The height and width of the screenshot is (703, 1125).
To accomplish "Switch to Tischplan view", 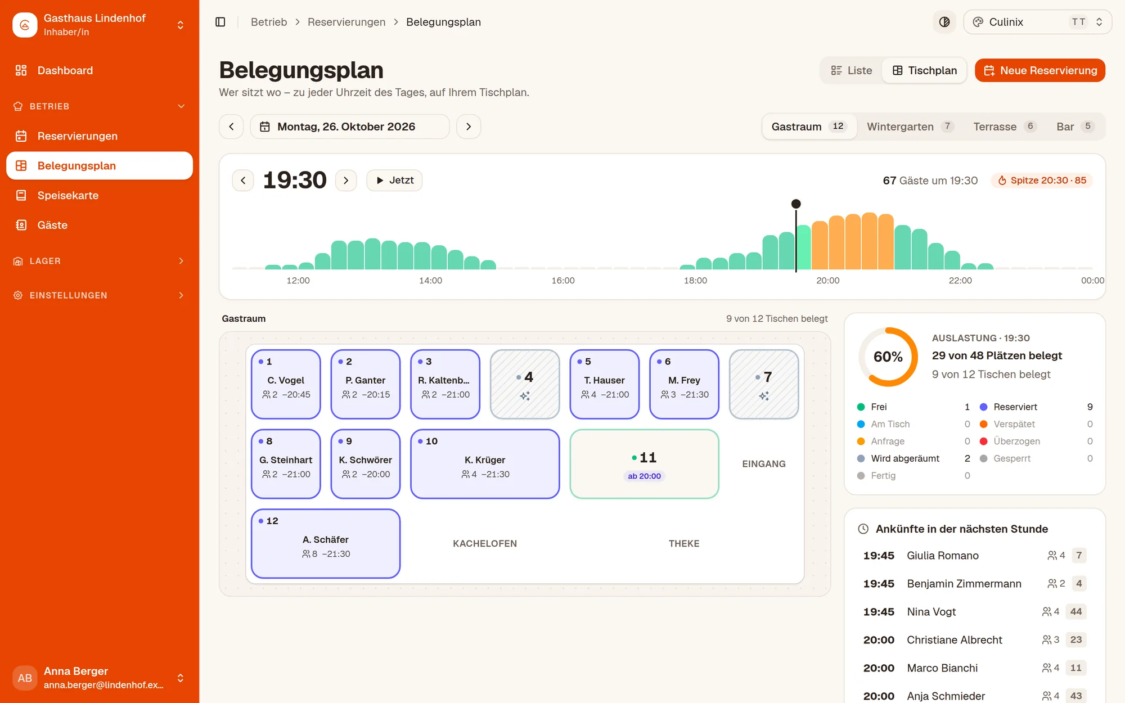I will pyautogui.click(x=924, y=70).
